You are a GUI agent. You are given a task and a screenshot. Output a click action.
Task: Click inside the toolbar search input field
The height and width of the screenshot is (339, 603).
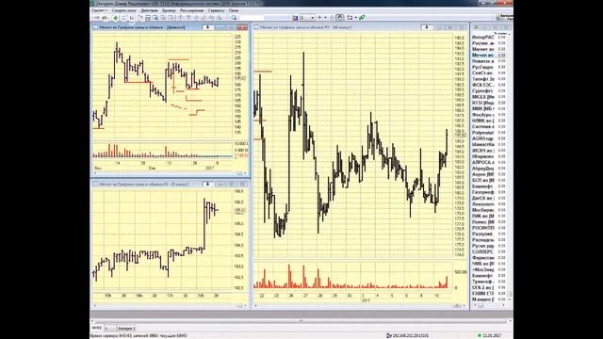(x=252, y=18)
